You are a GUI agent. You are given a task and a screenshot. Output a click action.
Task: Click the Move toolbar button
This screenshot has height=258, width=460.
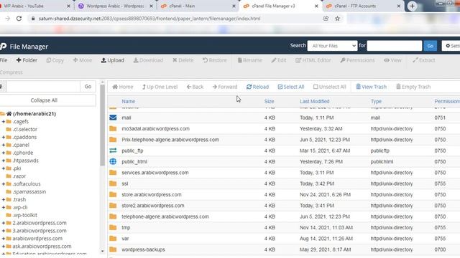coord(83,60)
